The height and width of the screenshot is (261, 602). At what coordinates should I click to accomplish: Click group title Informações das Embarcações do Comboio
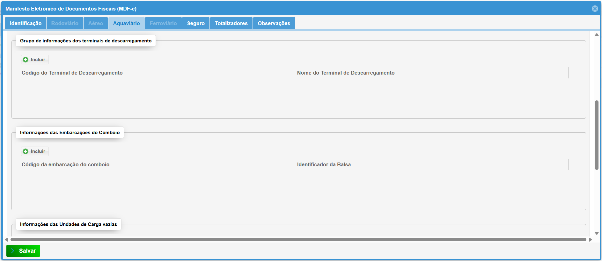tap(70, 133)
